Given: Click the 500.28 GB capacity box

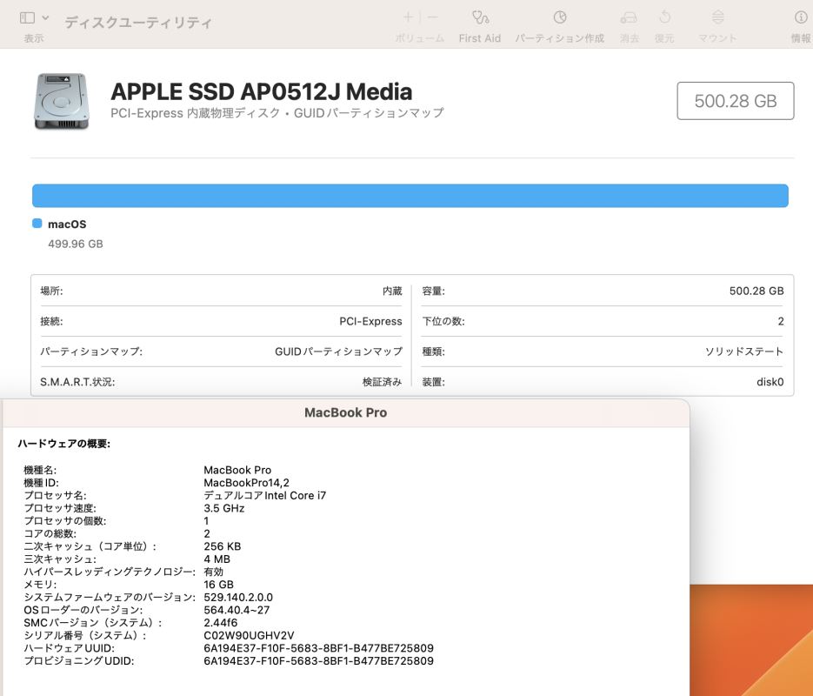Looking at the screenshot, I should [x=735, y=101].
